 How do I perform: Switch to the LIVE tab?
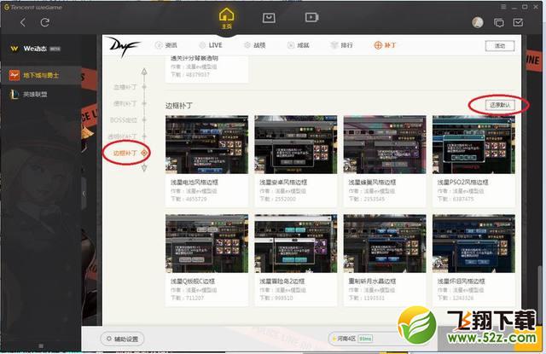[x=211, y=45]
